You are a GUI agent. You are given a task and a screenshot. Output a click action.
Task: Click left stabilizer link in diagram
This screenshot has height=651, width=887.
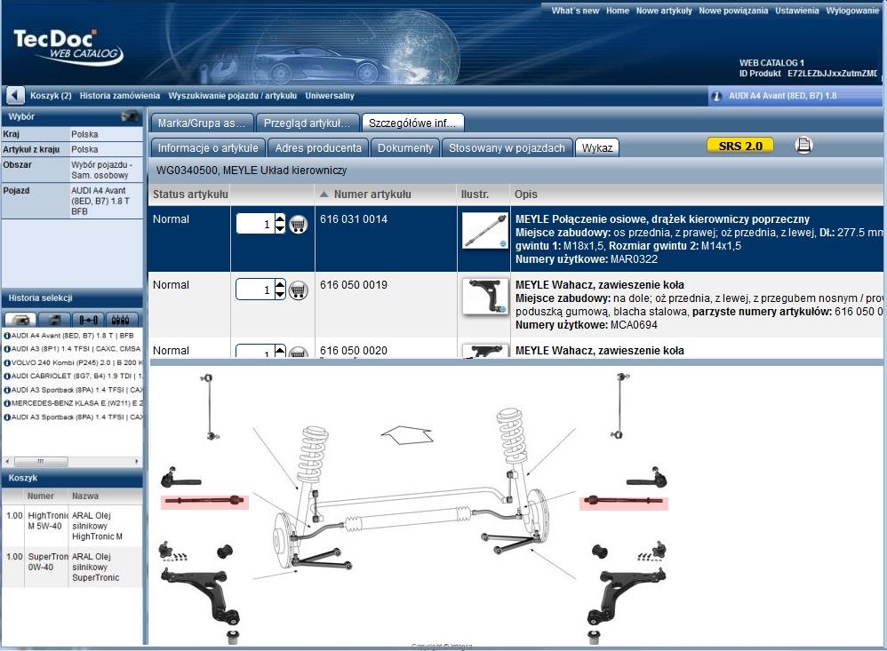click(x=209, y=407)
